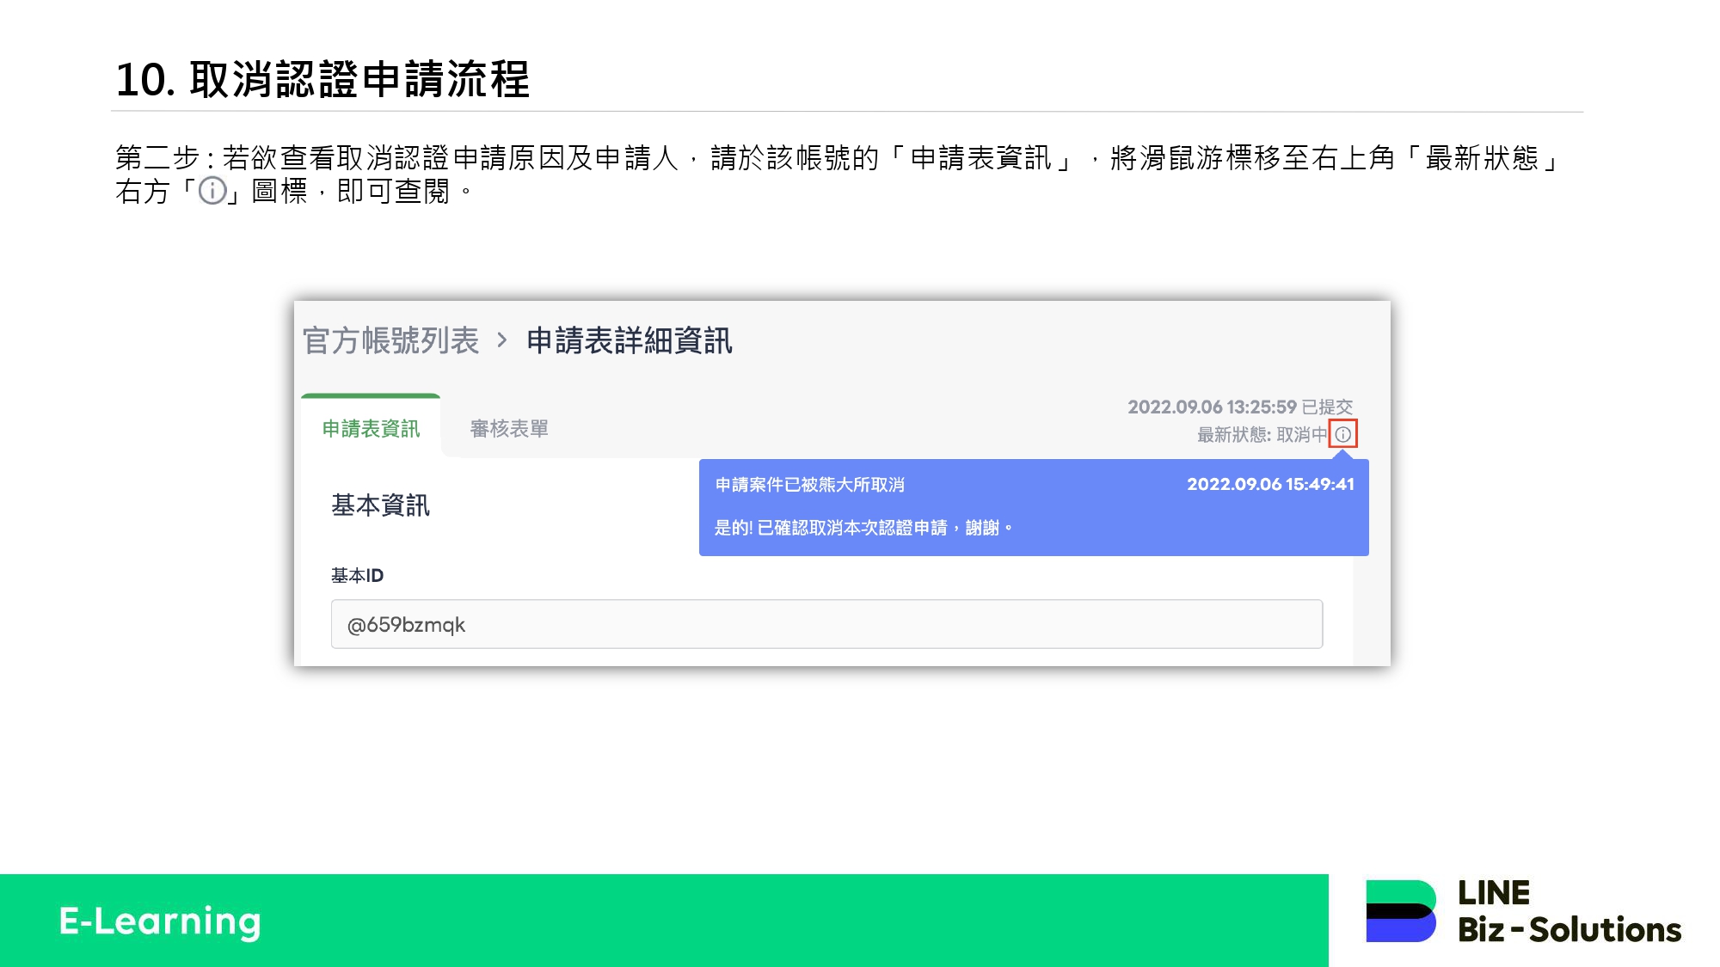Viewport: 1720px width, 967px height.
Task: Click the blue tooltip's pointer arrow
Action: 1342,454
